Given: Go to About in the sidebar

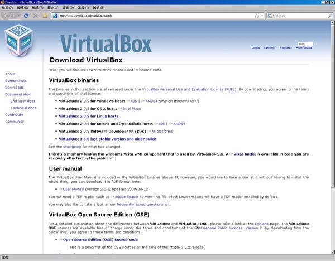Looking at the screenshot, I should click(10, 74).
